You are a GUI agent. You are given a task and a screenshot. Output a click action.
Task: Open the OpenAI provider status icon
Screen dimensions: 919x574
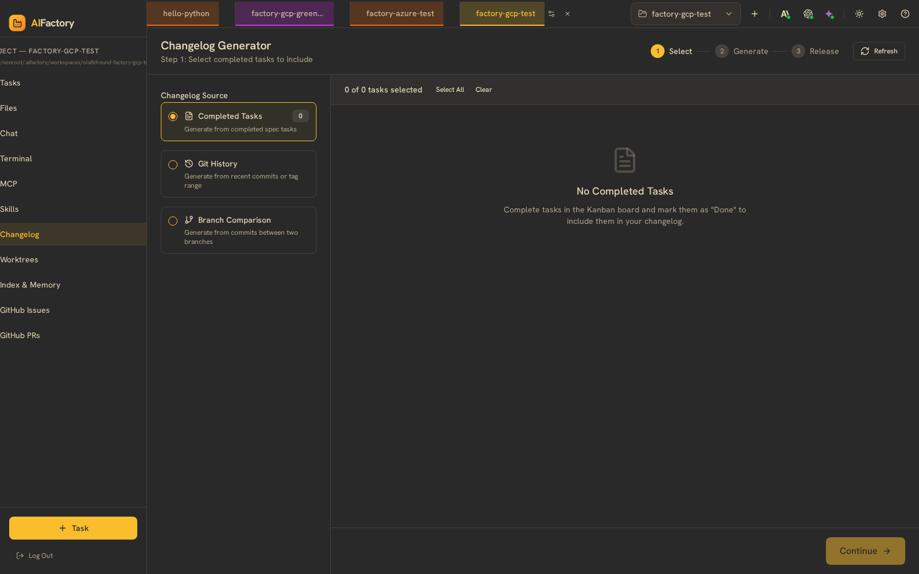pyautogui.click(x=808, y=14)
